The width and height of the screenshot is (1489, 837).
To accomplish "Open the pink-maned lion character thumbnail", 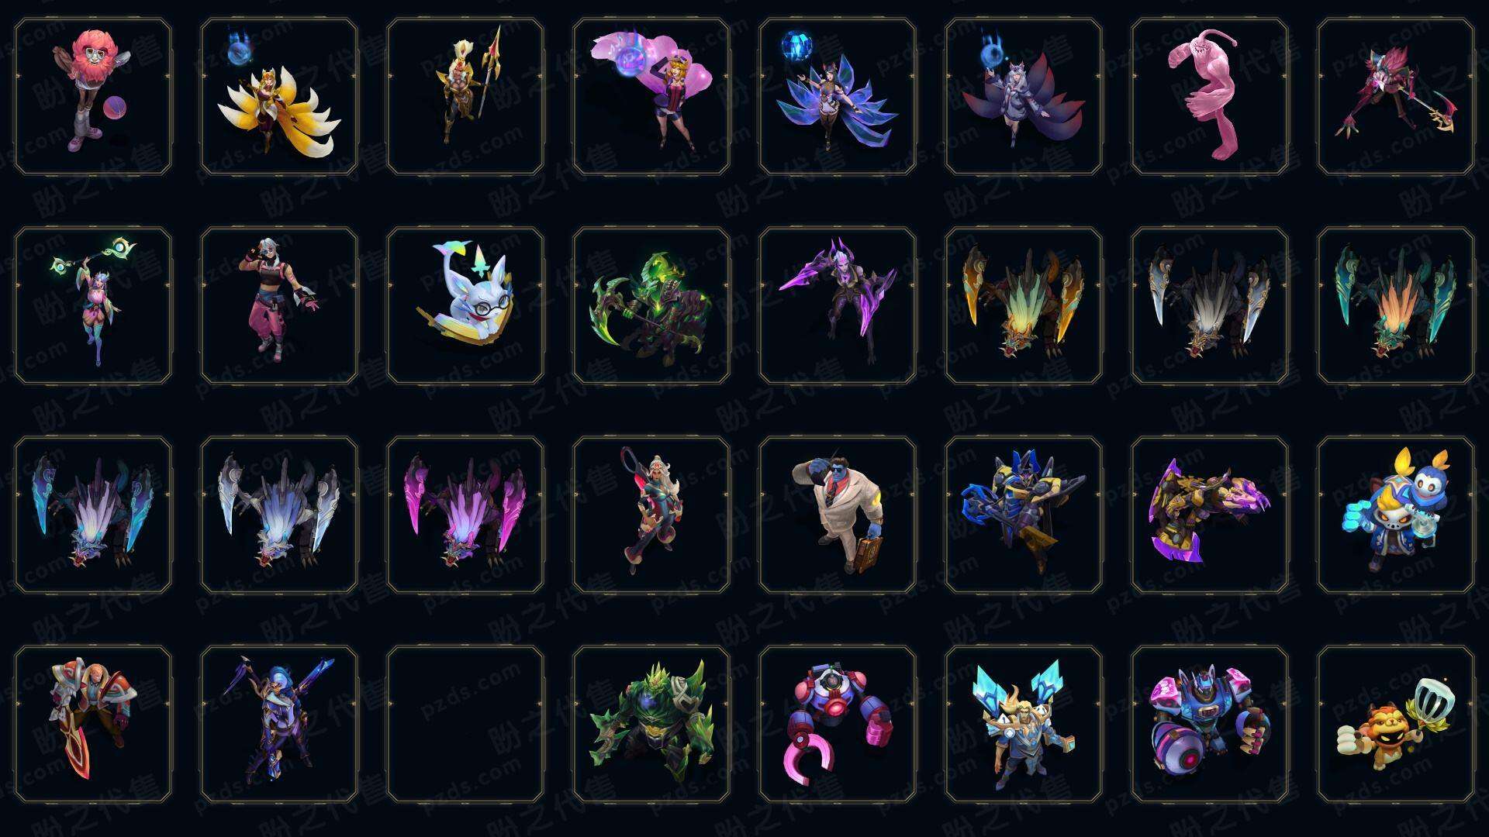I will click(93, 97).
